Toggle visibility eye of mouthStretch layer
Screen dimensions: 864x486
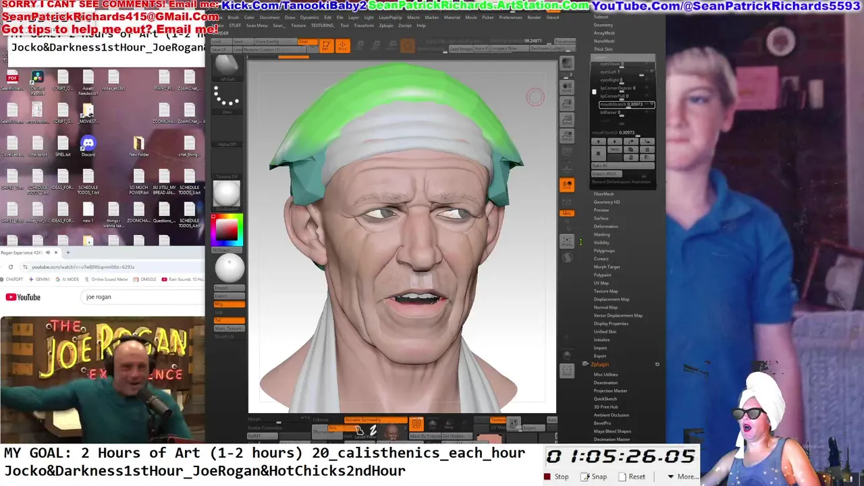[x=651, y=105]
